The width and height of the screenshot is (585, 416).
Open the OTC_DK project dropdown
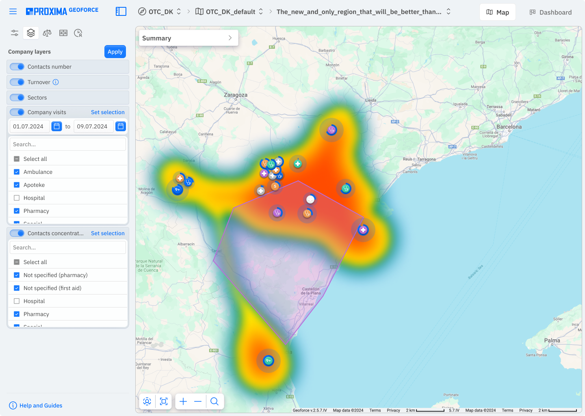click(179, 12)
